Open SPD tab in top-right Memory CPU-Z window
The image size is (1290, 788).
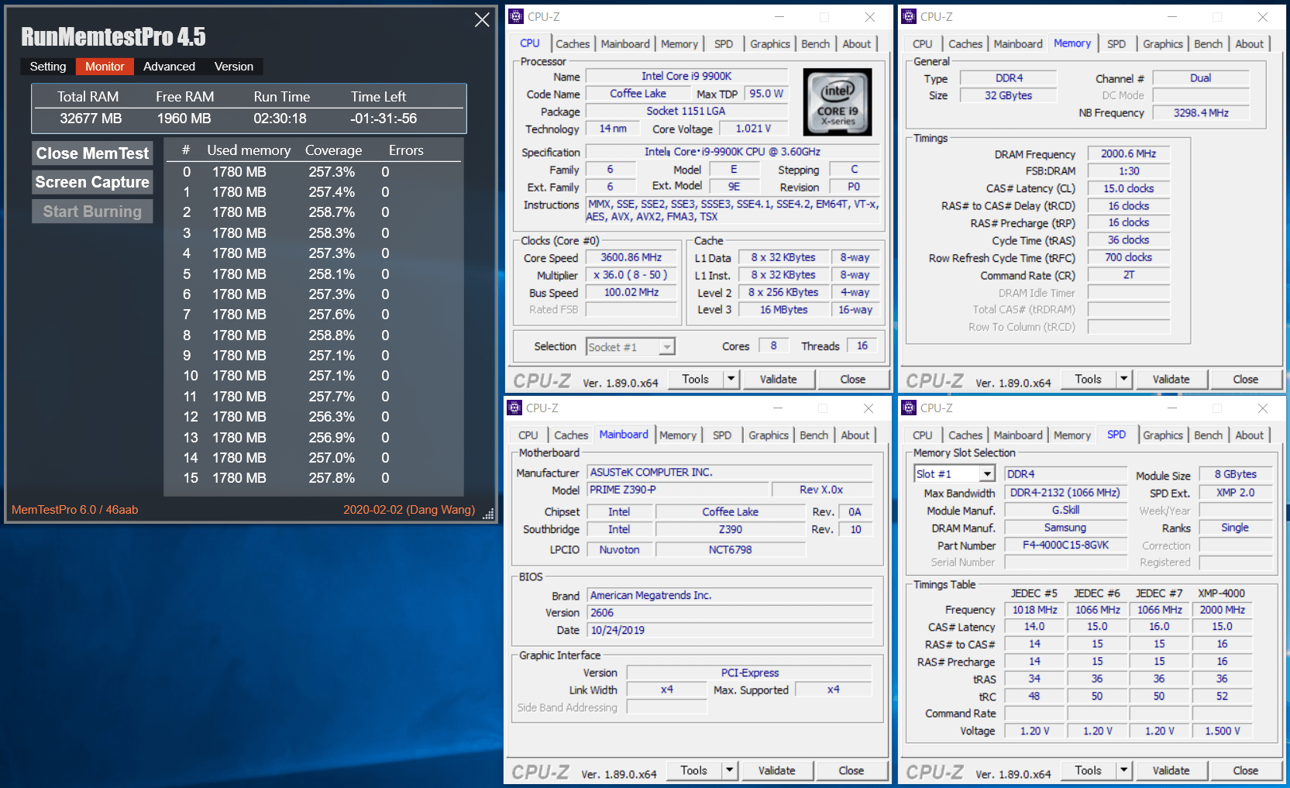click(1116, 44)
